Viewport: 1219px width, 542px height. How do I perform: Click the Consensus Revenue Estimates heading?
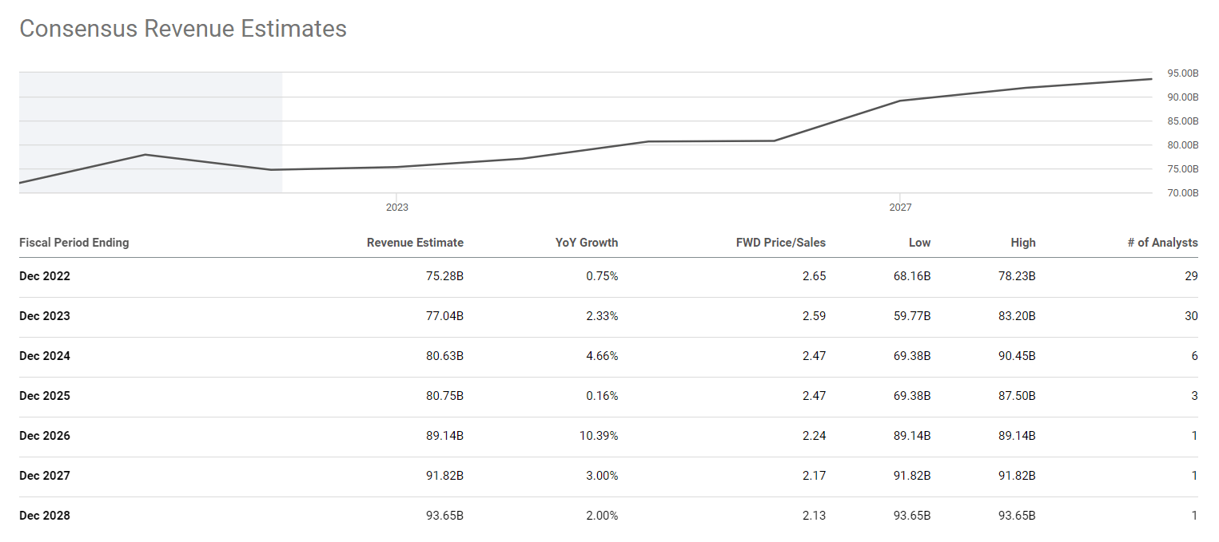[x=183, y=29]
